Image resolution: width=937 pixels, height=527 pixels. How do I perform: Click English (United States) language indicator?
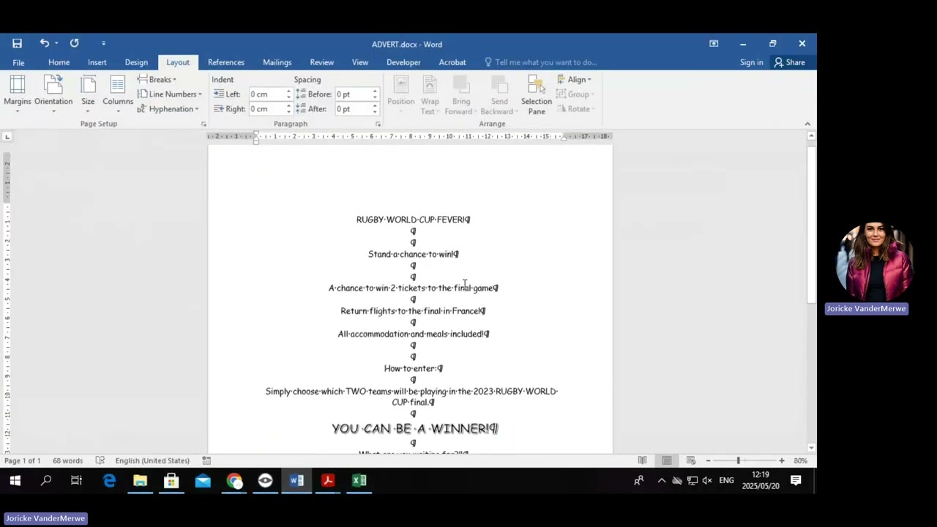click(152, 460)
